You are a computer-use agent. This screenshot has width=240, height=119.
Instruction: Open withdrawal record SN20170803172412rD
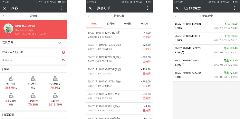click(206, 63)
